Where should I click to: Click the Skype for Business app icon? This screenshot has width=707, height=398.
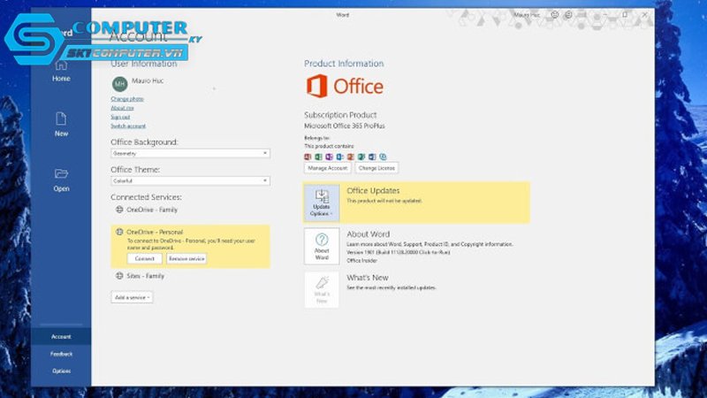click(x=383, y=157)
